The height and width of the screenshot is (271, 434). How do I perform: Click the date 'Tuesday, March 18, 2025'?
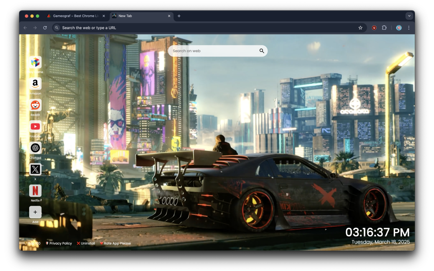pos(381,242)
